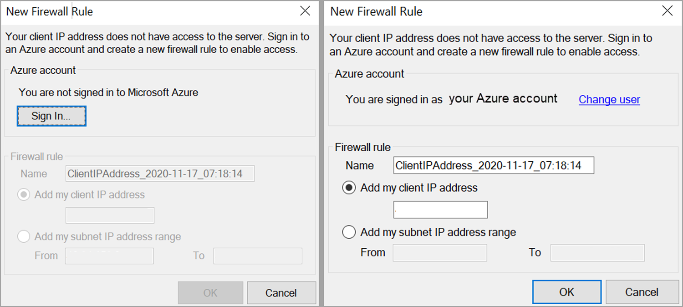
Task: Click the Sign In... button
Action: (x=51, y=116)
